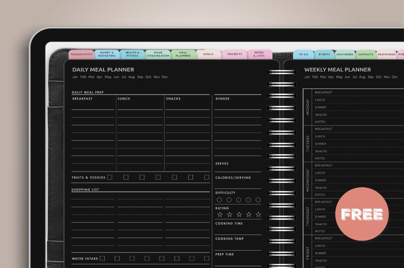Tick the second Fruits & Veggies checkbox
The height and width of the screenshot is (268, 404).
tap(126, 177)
